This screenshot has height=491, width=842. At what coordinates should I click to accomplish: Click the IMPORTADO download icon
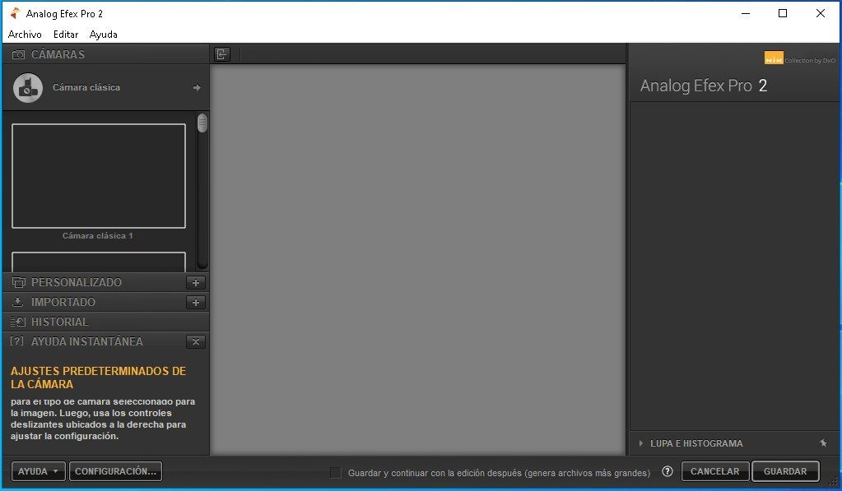pyautogui.click(x=18, y=302)
